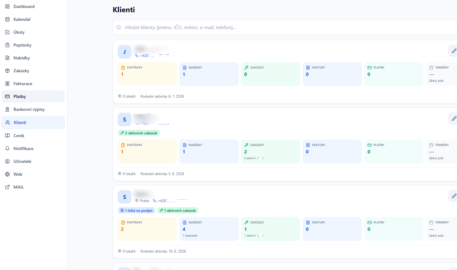Edit first client J with pencil icon

[x=454, y=51]
